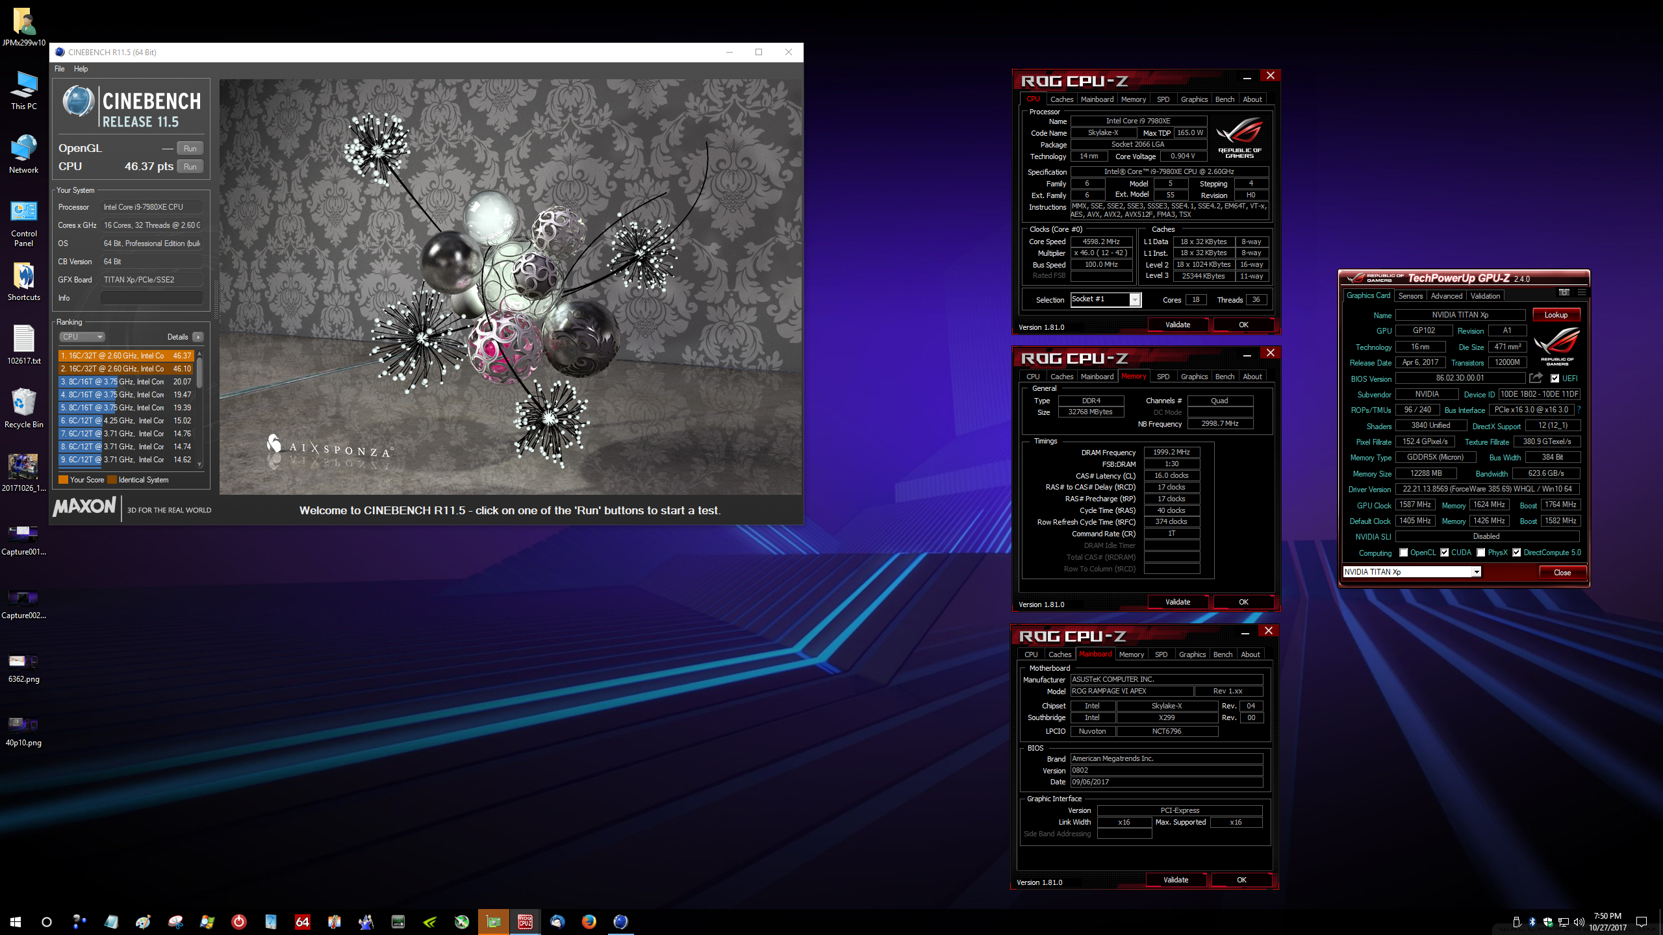Switch to the ROG CPU-Z taskbar icon
The width and height of the screenshot is (1663, 935).
click(526, 921)
